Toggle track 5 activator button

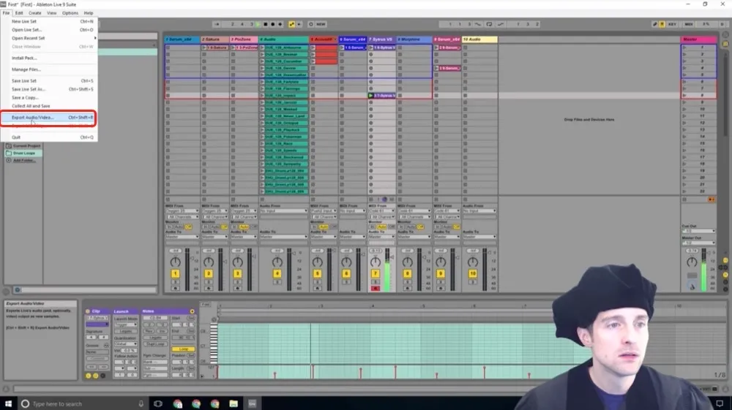pos(317,273)
